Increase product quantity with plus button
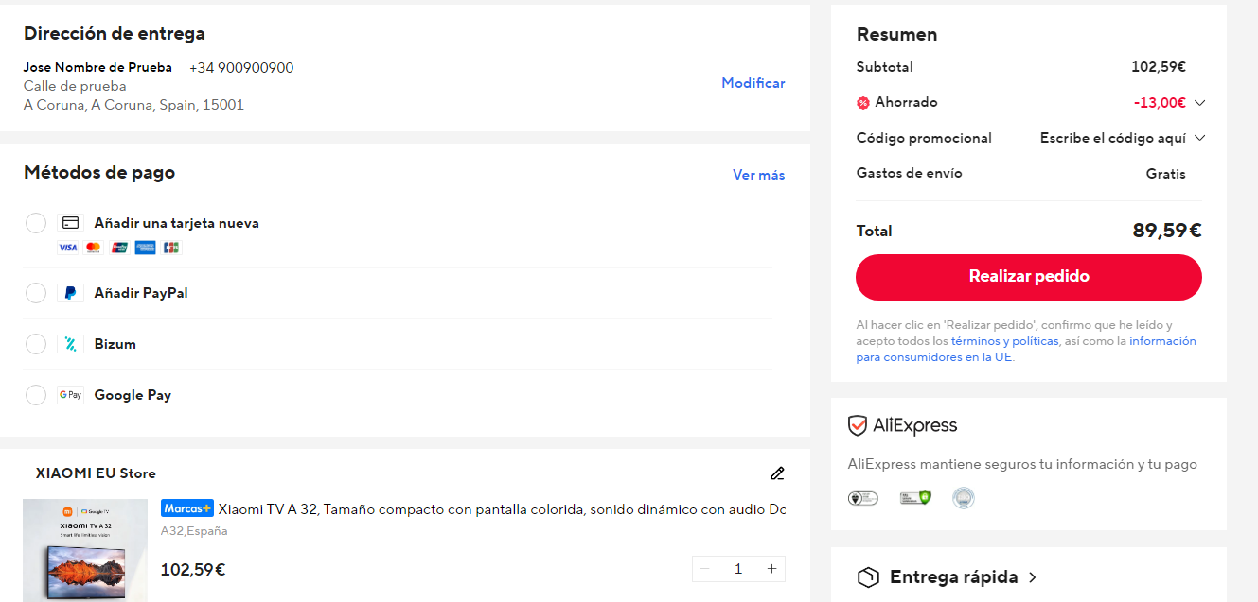This screenshot has width=1258, height=602. pyautogui.click(x=772, y=569)
